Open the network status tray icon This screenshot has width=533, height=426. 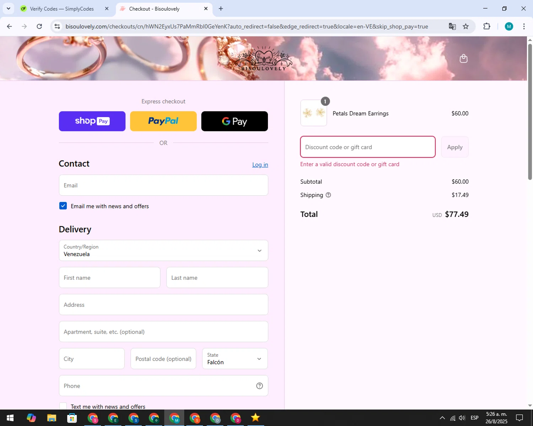(453, 418)
